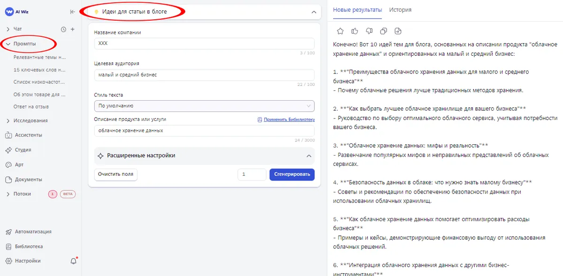Collapse the Расширенные настройки section
The width and height of the screenshot is (563, 276).
point(309,156)
